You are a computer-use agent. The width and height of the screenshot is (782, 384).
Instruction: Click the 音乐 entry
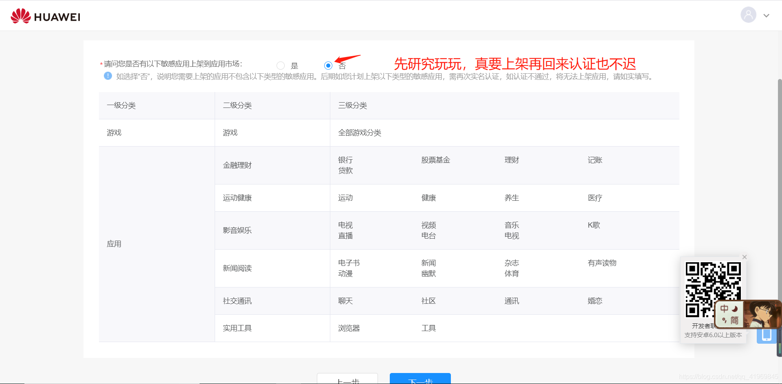click(512, 225)
